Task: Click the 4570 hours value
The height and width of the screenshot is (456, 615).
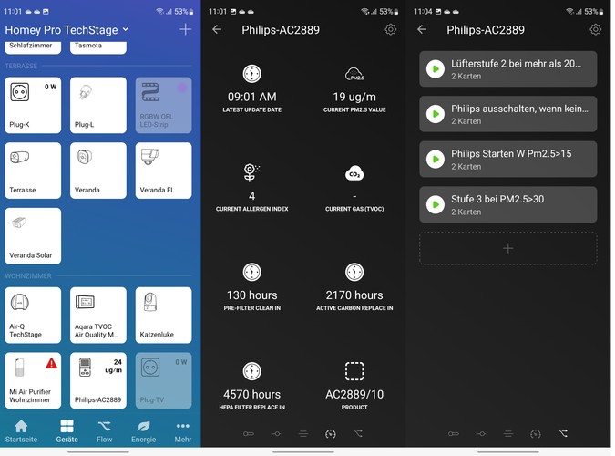Action: tap(251, 394)
